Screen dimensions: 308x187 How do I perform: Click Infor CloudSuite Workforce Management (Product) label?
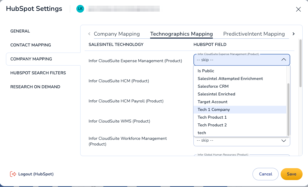[128, 141]
